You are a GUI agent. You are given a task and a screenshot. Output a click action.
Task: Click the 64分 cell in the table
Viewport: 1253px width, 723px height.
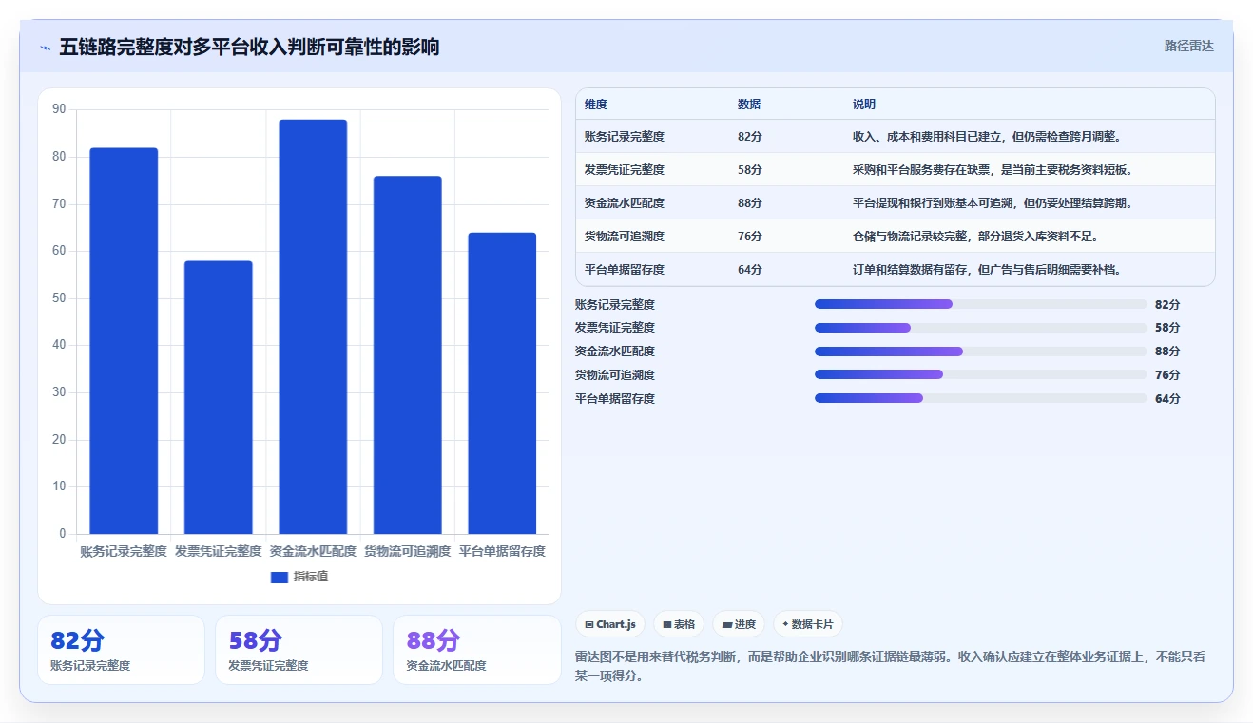(750, 269)
